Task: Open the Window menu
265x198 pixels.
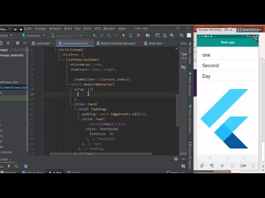Action: point(109,29)
